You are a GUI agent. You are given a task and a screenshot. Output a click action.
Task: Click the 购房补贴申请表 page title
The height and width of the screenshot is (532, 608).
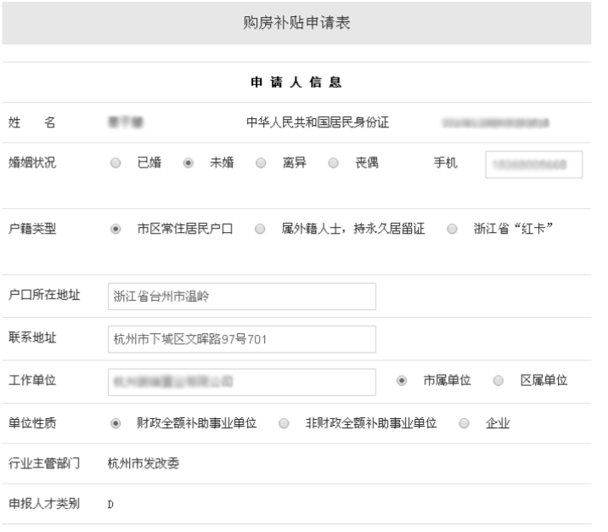[296, 22]
